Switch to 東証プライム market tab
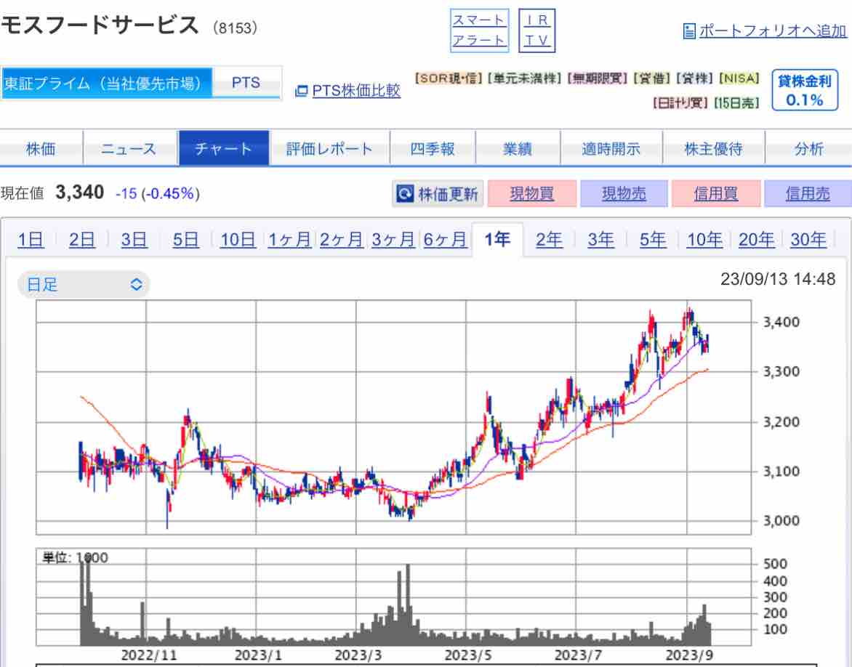 [107, 83]
